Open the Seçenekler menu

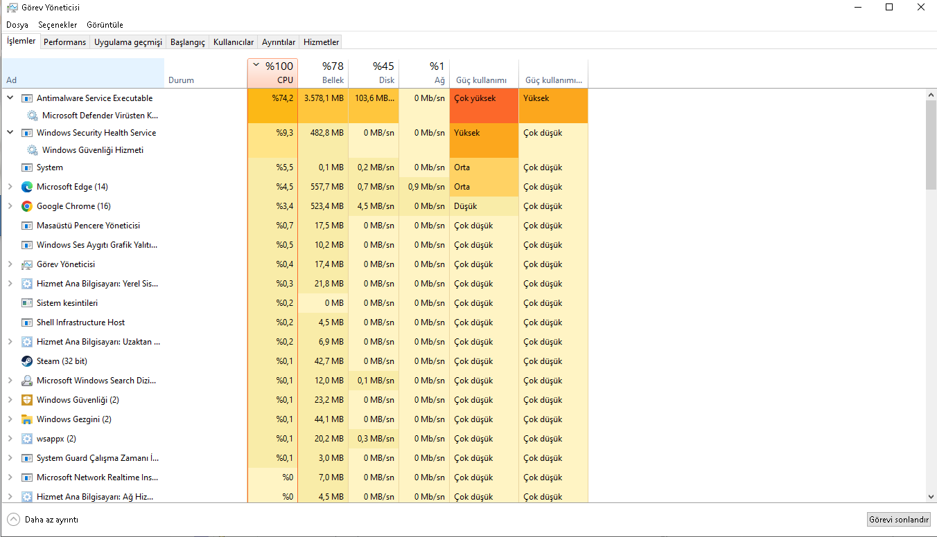point(58,25)
